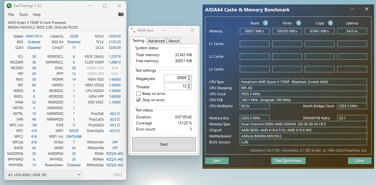Open the A1: UD5-6000 module dropdown
This screenshot has height=185, width=376.
pyautogui.click(x=44, y=175)
